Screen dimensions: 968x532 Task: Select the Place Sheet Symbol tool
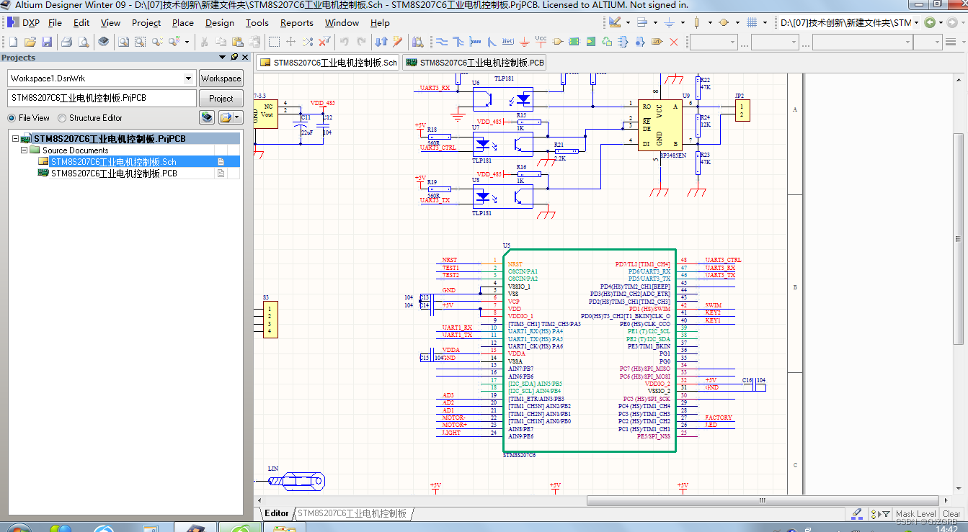click(x=574, y=42)
